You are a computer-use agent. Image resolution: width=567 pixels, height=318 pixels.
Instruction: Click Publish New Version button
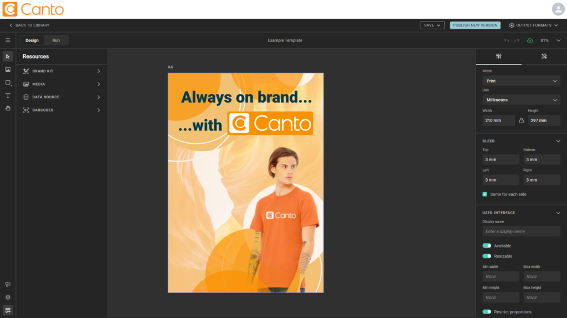(x=475, y=25)
